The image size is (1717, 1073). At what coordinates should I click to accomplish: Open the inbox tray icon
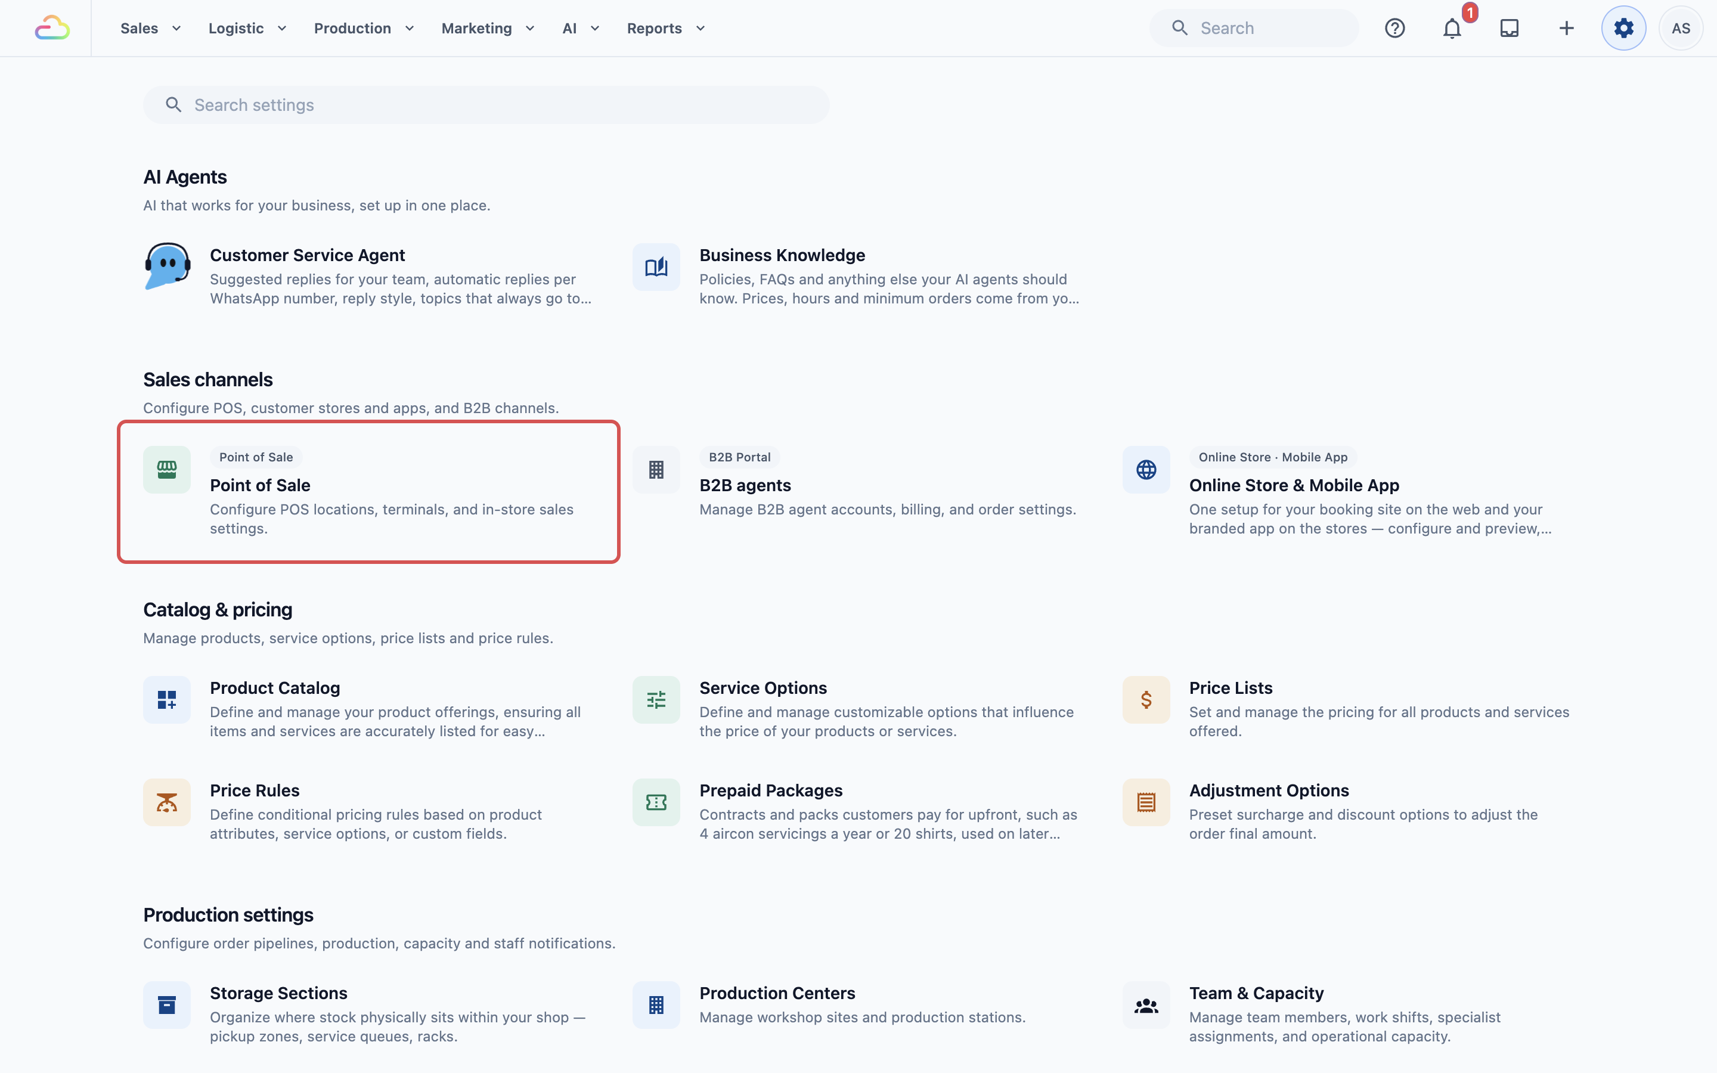tap(1509, 29)
